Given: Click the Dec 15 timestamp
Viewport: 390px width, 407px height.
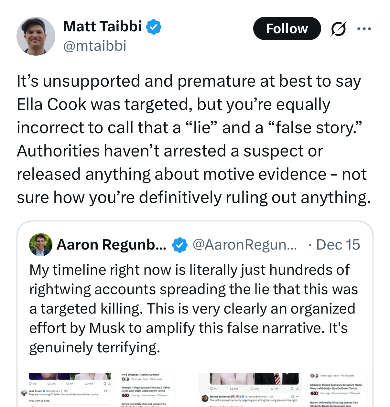Looking at the screenshot, I should [338, 245].
